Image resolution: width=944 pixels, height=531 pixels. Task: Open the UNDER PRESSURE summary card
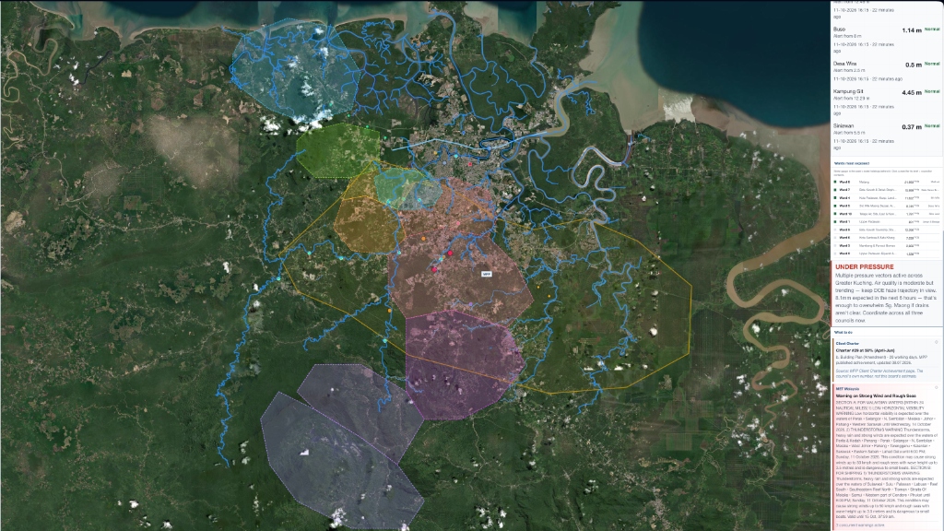pos(887,293)
